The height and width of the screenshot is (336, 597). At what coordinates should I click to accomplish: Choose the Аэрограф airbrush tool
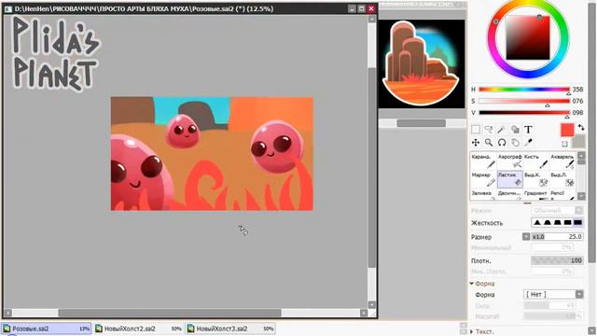click(510, 161)
